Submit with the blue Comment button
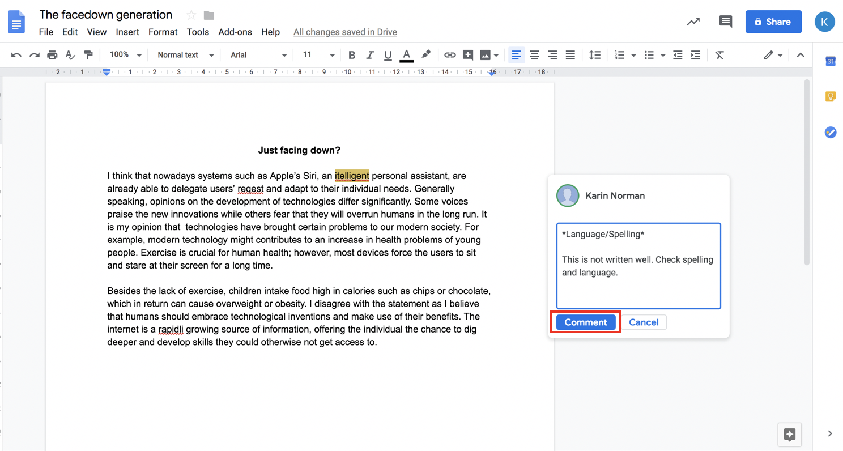 coord(586,322)
